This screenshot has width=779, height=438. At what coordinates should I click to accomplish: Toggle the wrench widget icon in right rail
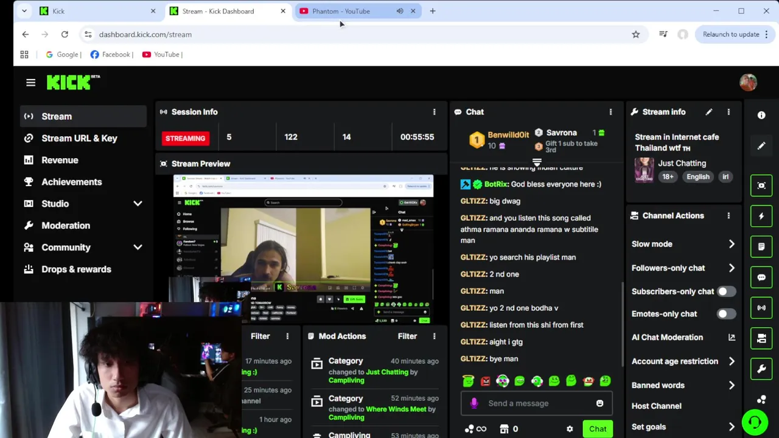761,369
